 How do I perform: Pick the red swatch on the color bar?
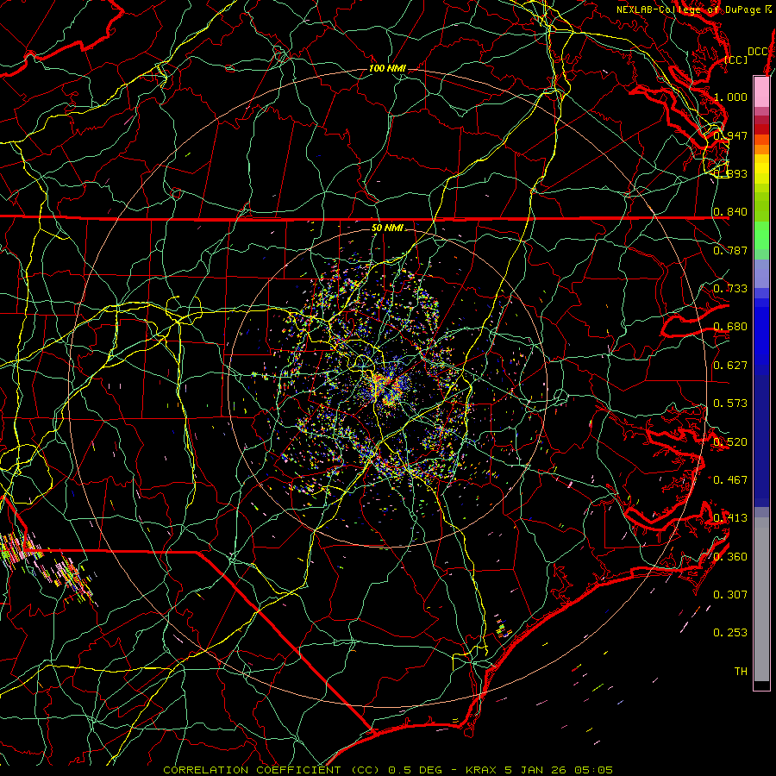[761, 129]
